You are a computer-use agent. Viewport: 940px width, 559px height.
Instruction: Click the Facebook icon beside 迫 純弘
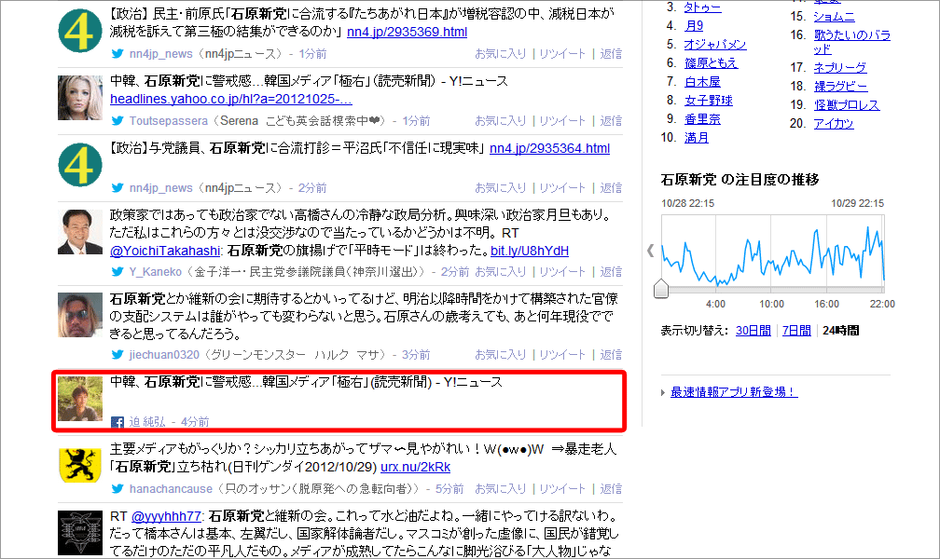(x=117, y=422)
